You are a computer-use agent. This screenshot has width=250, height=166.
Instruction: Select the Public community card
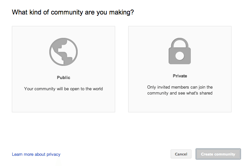[x=63, y=69]
